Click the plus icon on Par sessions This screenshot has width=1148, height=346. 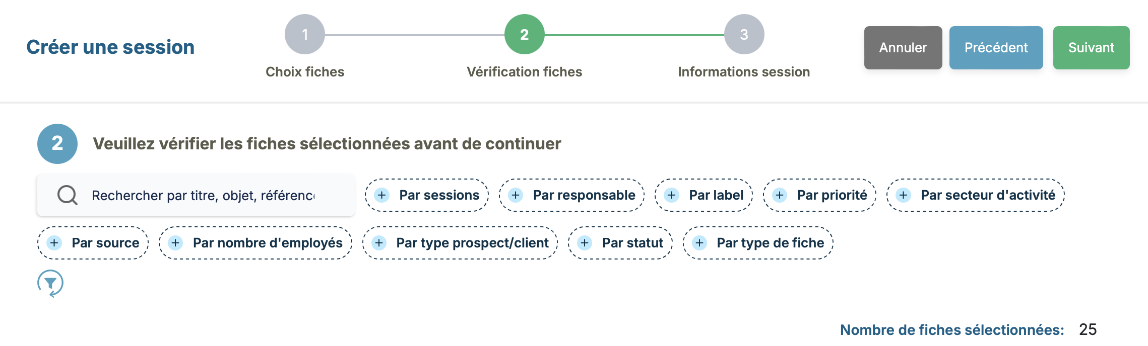click(x=382, y=195)
